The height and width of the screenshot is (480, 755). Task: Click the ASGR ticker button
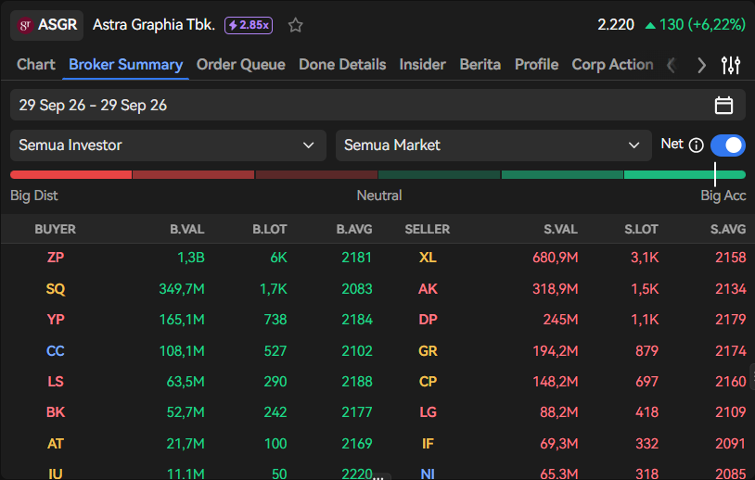(x=46, y=25)
